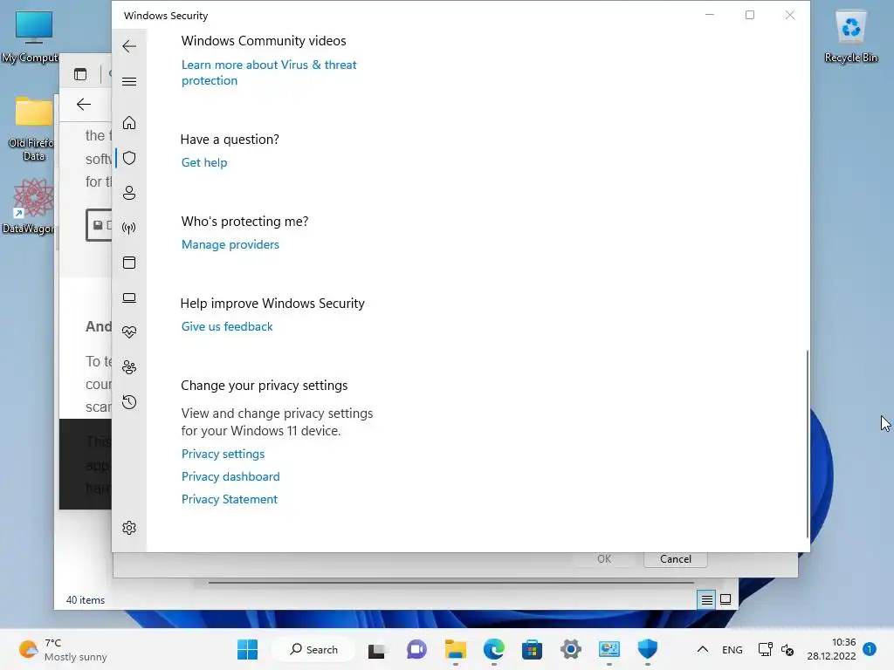The height and width of the screenshot is (670, 894).
Task: Open the Chat app on taskbar
Action: pyautogui.click(x=416, y=649)
